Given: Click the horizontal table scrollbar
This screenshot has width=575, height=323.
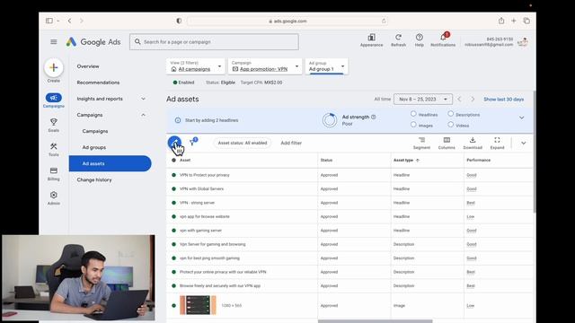Looking at the screenshot, I should (376, 321).
